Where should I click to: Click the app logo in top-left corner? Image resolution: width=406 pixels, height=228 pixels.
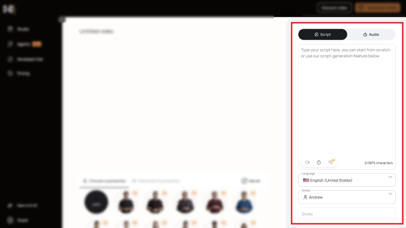click(x=8, y=9)
